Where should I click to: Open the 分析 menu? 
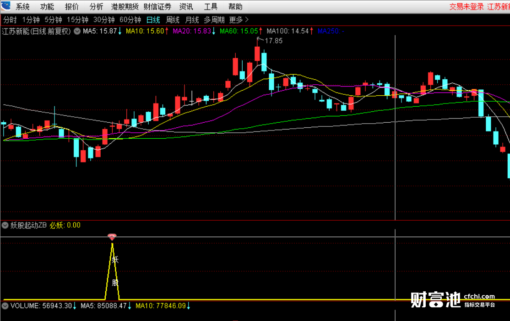96,6
